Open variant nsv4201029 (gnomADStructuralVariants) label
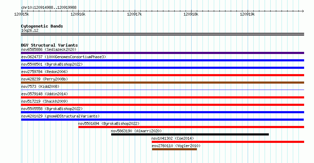Screen dimensions: 314x163 tap(60, 116)
